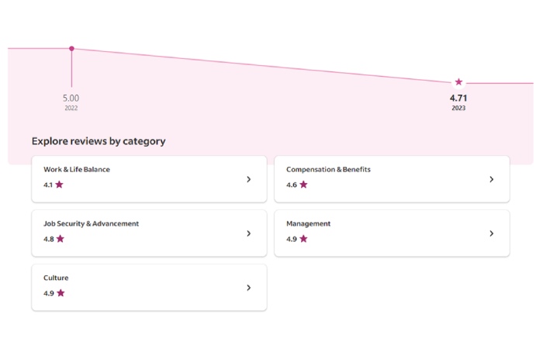The image size is (543, 349).
Task: Click the Explore reviews by category heading
Action: click(99, 141)
